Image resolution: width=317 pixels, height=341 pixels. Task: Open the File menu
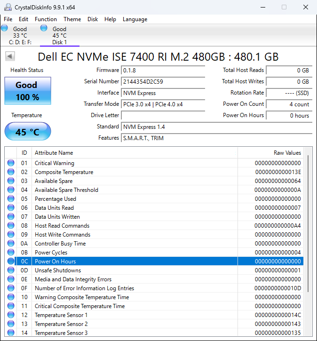tap(8, 19)
